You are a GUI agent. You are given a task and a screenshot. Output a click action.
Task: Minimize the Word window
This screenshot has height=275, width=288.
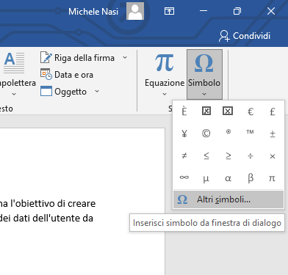pyautogui.click(x=204, y=11)
